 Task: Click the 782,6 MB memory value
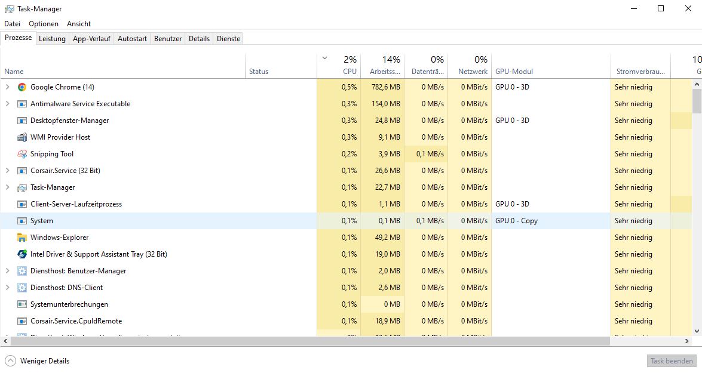tap(385, 87)
